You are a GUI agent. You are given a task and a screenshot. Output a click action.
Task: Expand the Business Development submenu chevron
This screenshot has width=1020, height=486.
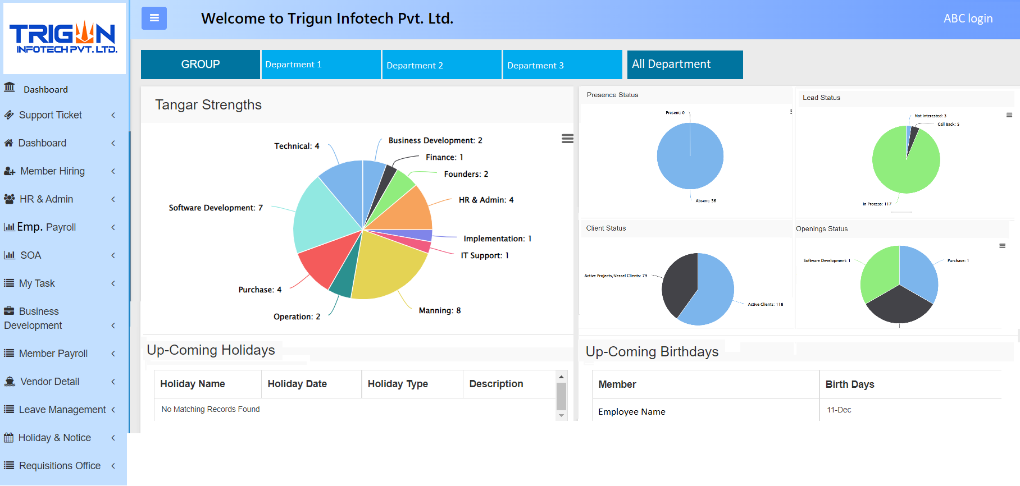113,325
